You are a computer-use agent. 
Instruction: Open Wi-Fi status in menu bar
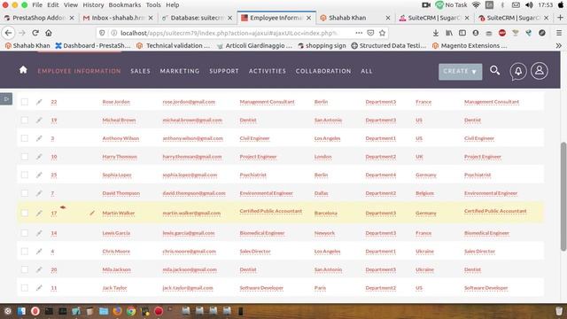[477, 5]
